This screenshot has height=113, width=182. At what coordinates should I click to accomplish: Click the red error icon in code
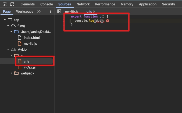point(108,21)
